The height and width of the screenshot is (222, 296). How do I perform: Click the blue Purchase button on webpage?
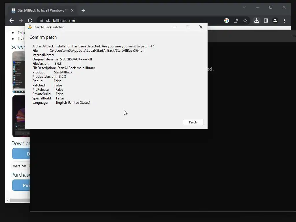pos(21,185)
